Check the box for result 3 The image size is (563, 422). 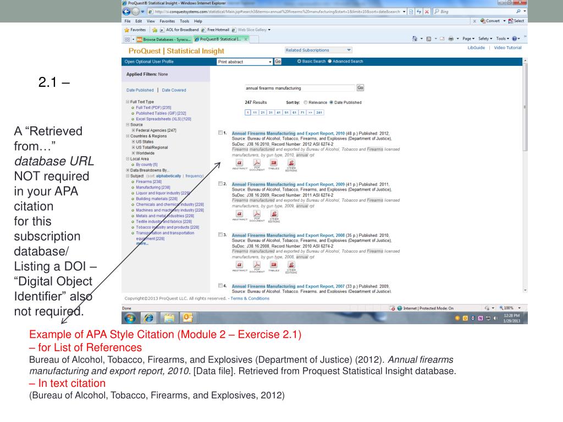[220, 235]
